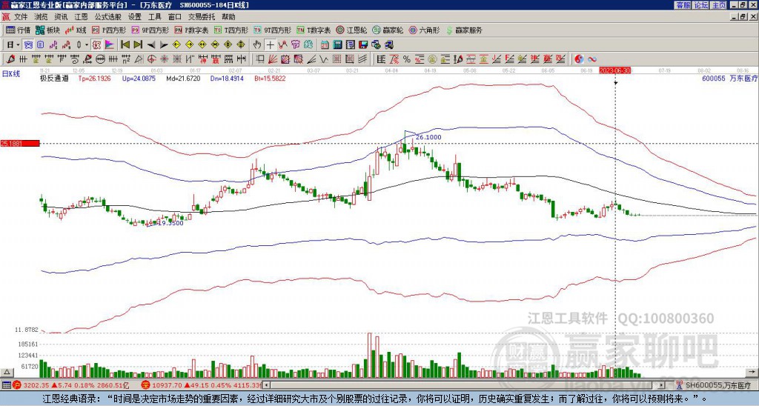Open the calculator icon
Viewport: 759px width, 406px height.
pos(338,45)
